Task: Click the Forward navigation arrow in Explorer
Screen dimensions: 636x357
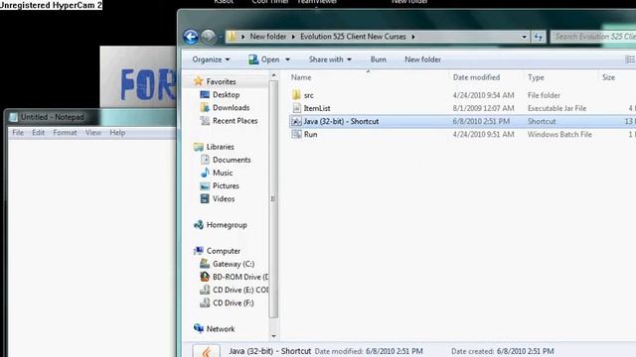Action: click(208, 37)
